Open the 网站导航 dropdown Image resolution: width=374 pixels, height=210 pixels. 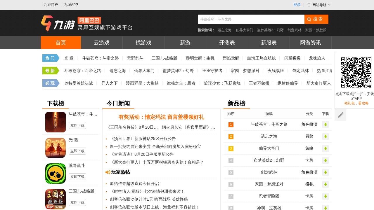click(319, 5)
